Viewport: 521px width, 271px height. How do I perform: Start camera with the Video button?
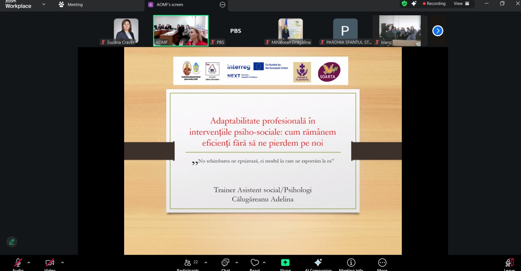[50, 263]
